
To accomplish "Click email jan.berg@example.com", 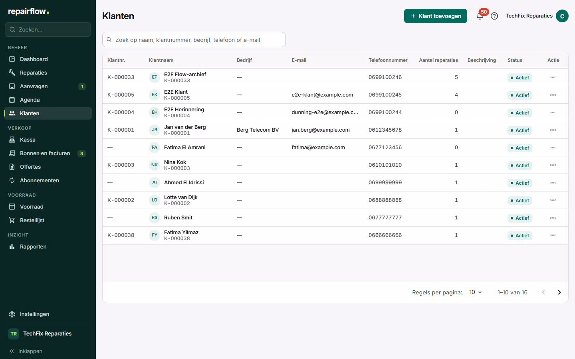I will tap(321, 130).
